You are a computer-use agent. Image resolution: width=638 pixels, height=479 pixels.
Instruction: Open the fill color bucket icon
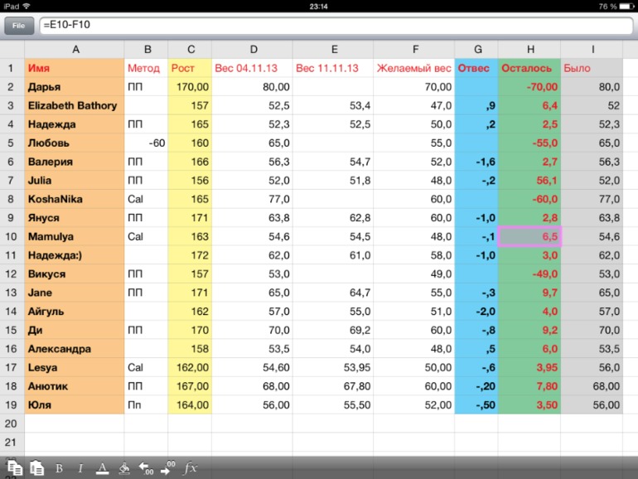[x=124, y=468]
